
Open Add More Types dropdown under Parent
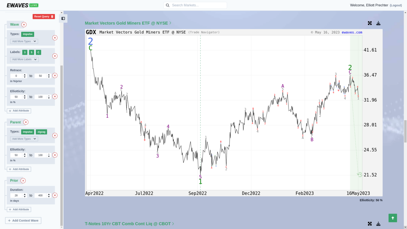(x=24, y=139)
